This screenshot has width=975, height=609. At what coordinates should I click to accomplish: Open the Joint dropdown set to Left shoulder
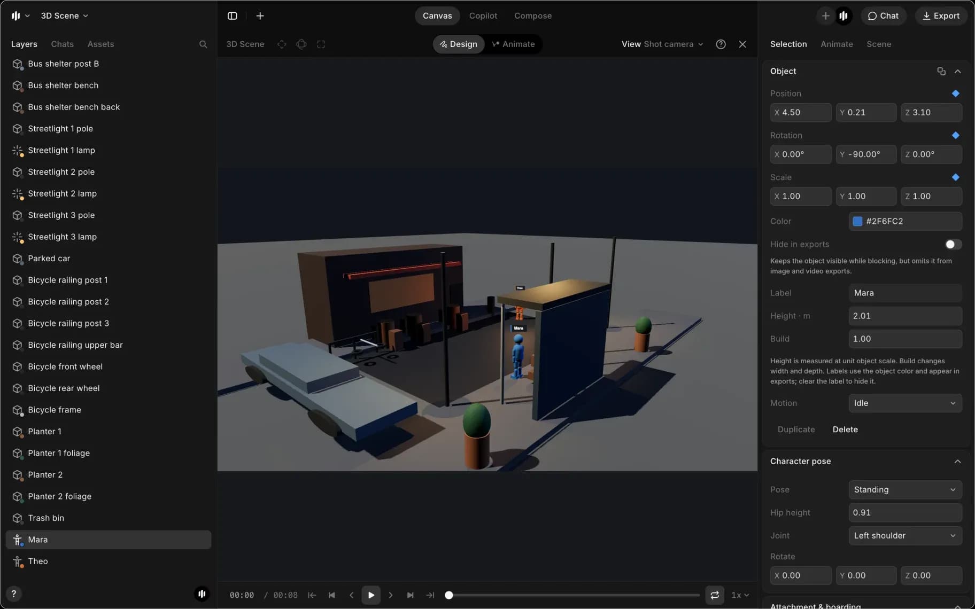(905, 536)
